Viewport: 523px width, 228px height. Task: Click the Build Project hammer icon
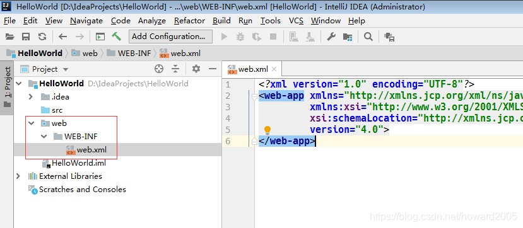117,37
